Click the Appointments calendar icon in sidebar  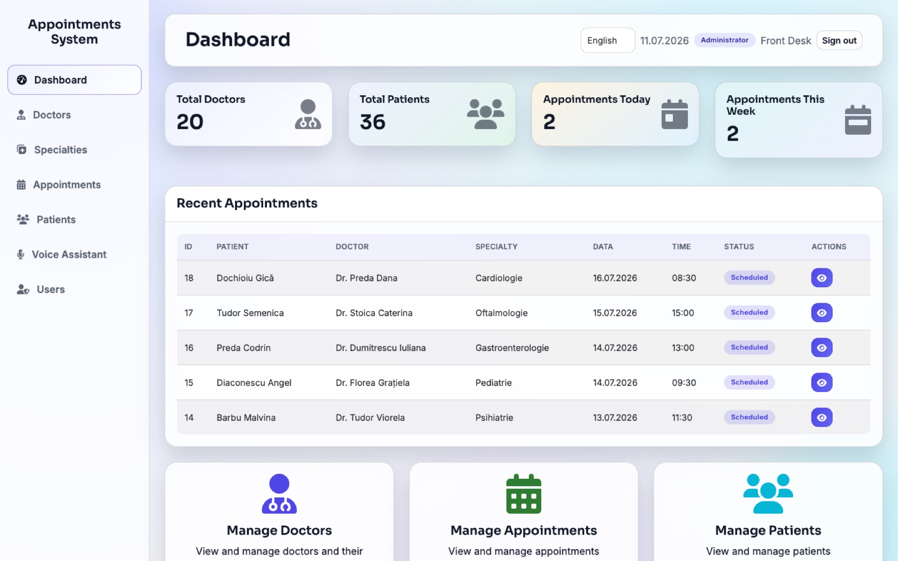pos(21,185)
